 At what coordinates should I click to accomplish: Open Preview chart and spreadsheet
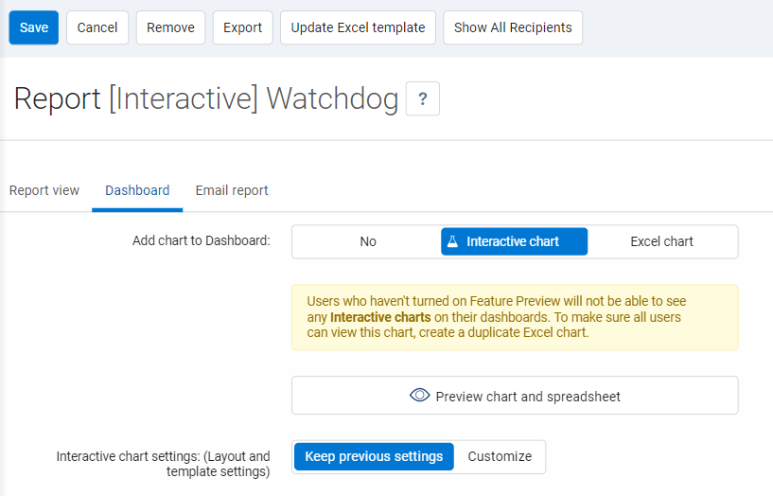(x=528, y=396)
